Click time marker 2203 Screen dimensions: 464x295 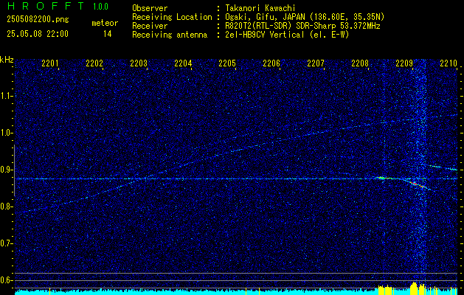[x=139, y=63]
